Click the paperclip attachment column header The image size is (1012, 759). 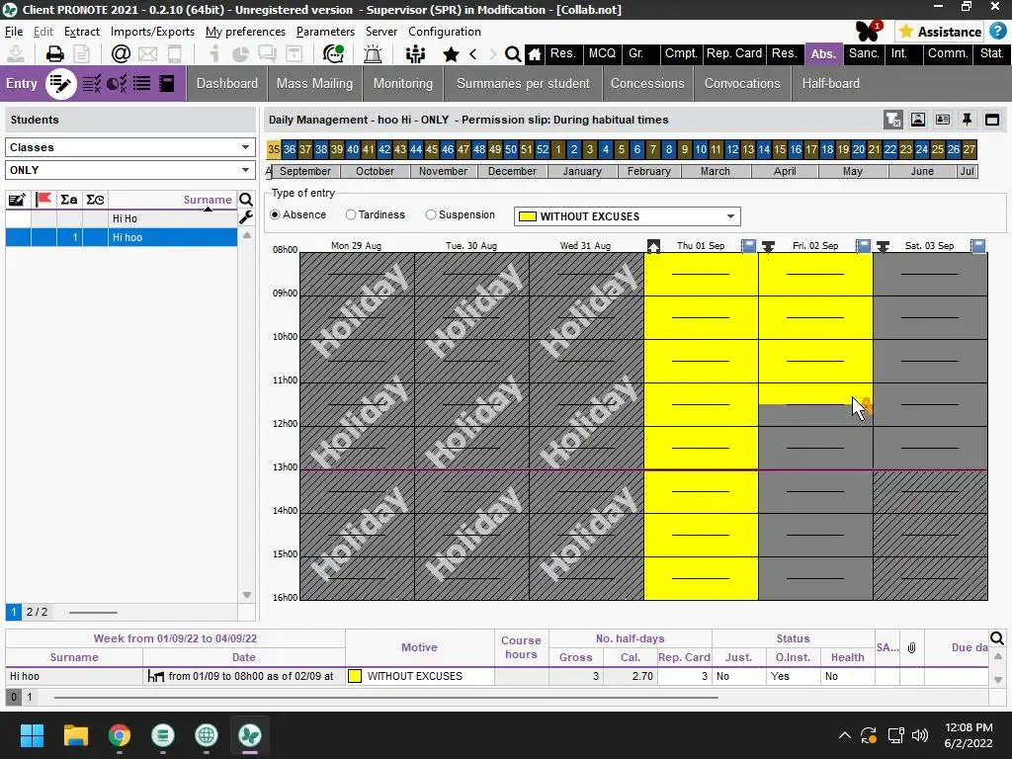pos(911,647)
